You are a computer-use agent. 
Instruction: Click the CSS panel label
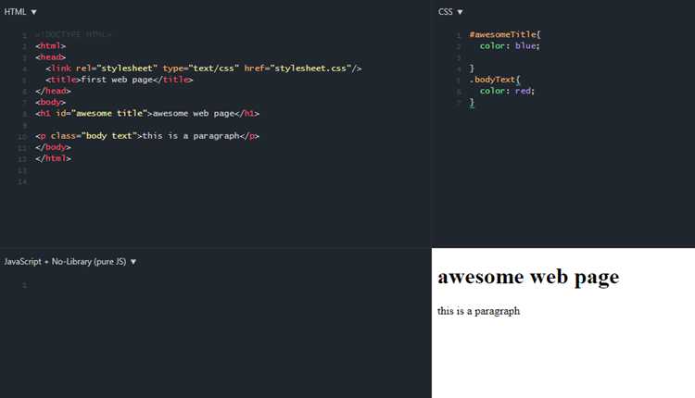pos(445,12)
